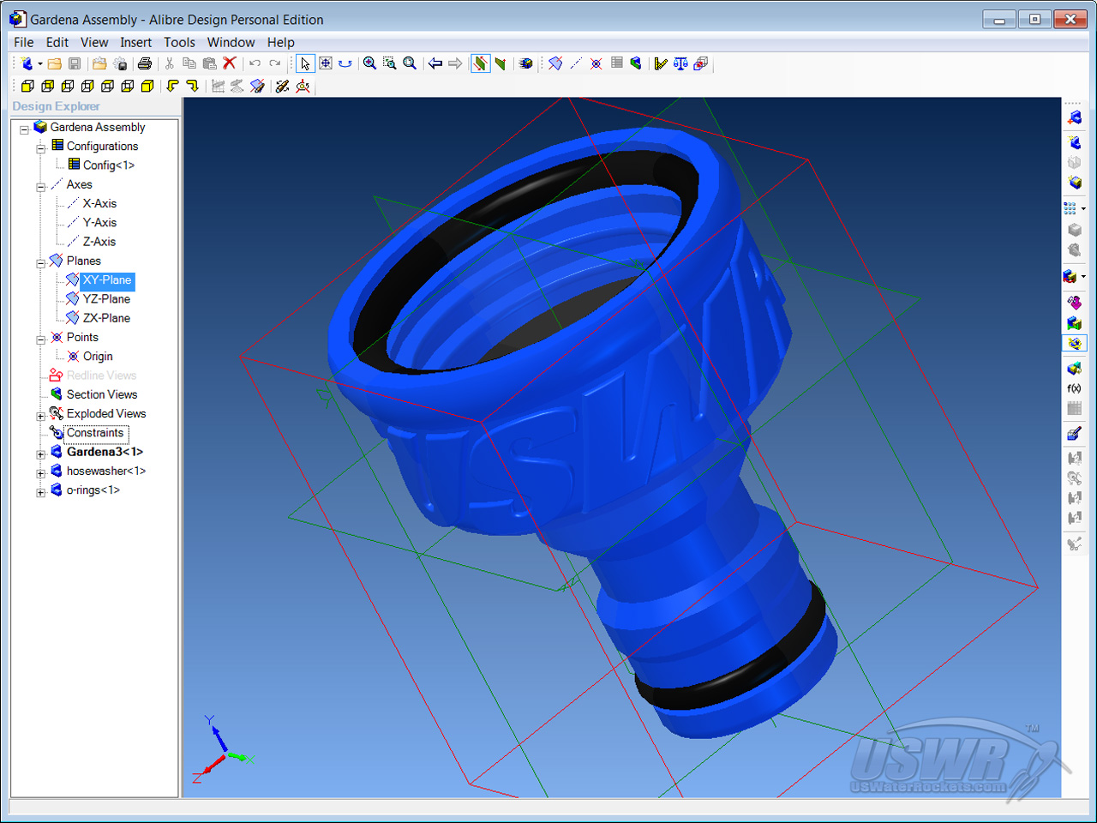Collapse the Points tree node

point(40,339)
